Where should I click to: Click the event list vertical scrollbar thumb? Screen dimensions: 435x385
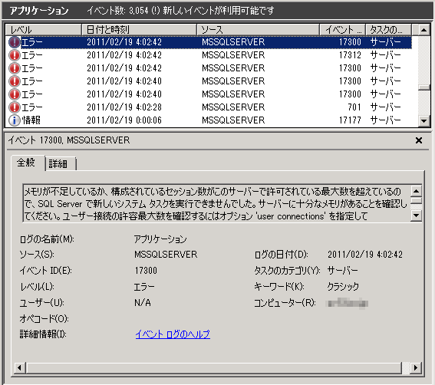click(423, 87)
